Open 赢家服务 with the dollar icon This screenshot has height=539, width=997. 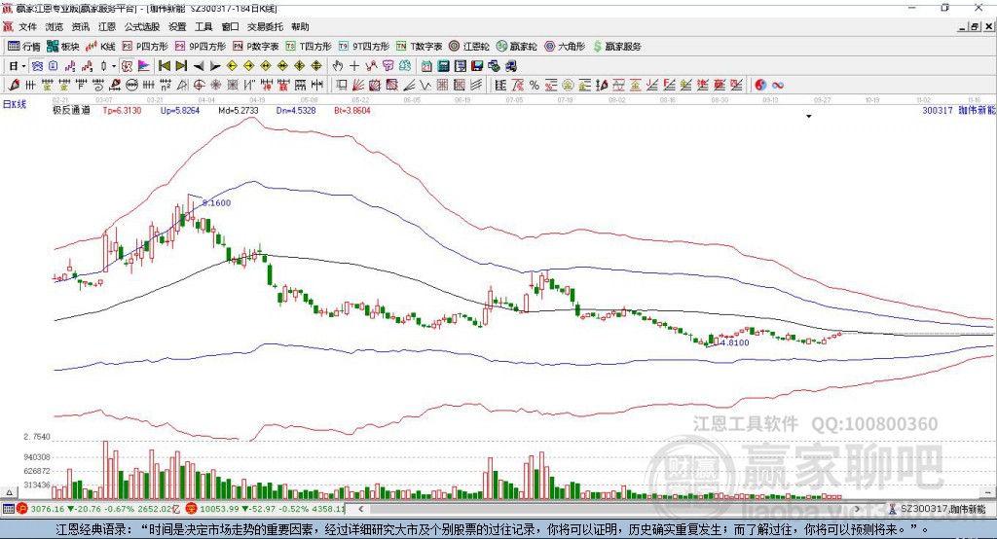click(x=616, y=47)
